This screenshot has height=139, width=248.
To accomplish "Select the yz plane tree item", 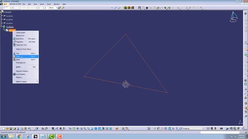I will point(9,20).
